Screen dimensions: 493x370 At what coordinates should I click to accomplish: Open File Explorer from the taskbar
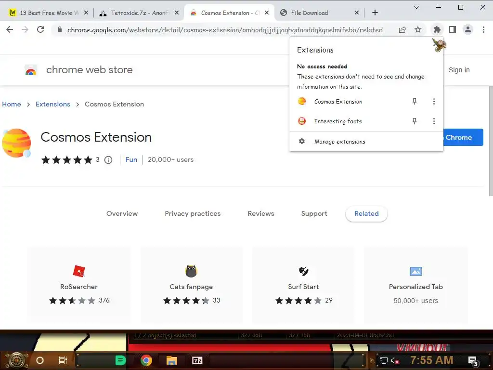(172, 360)
